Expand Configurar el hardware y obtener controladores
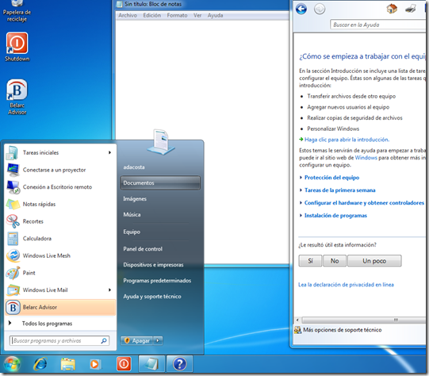 [x=364, y=203]
